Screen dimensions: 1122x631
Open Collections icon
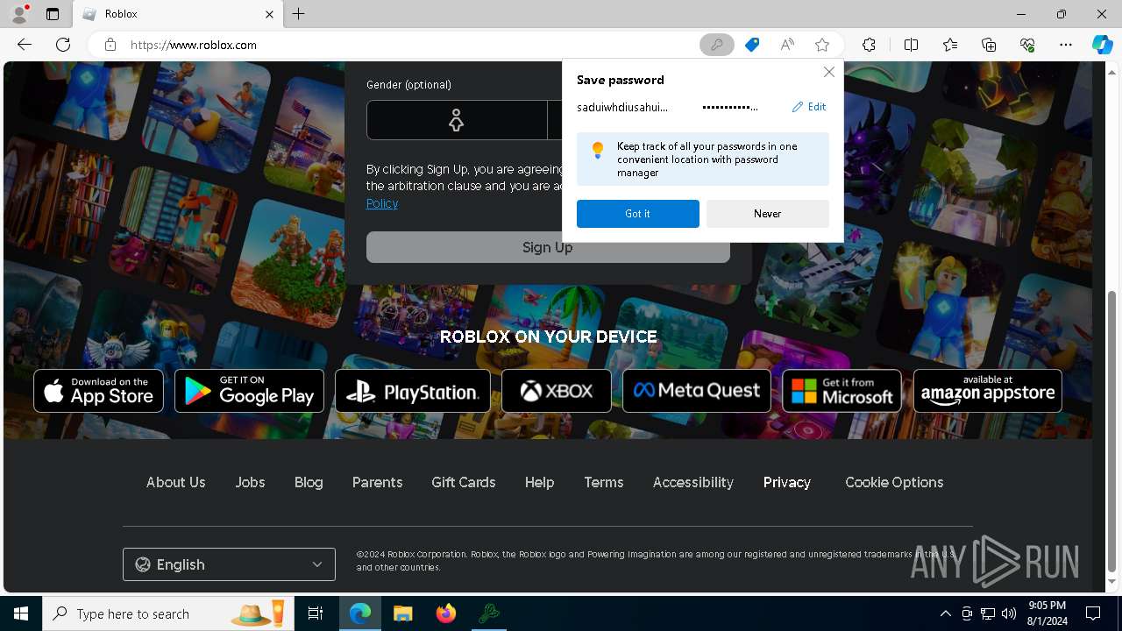point(989,45)
